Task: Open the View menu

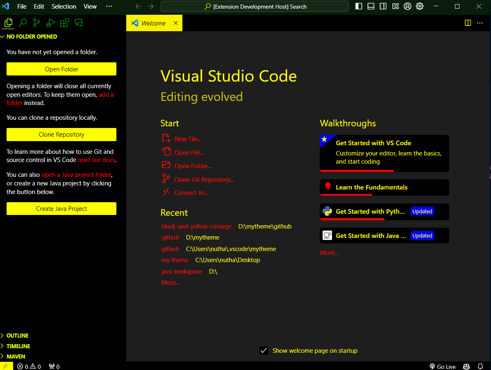Action: (x=90, y=6)
